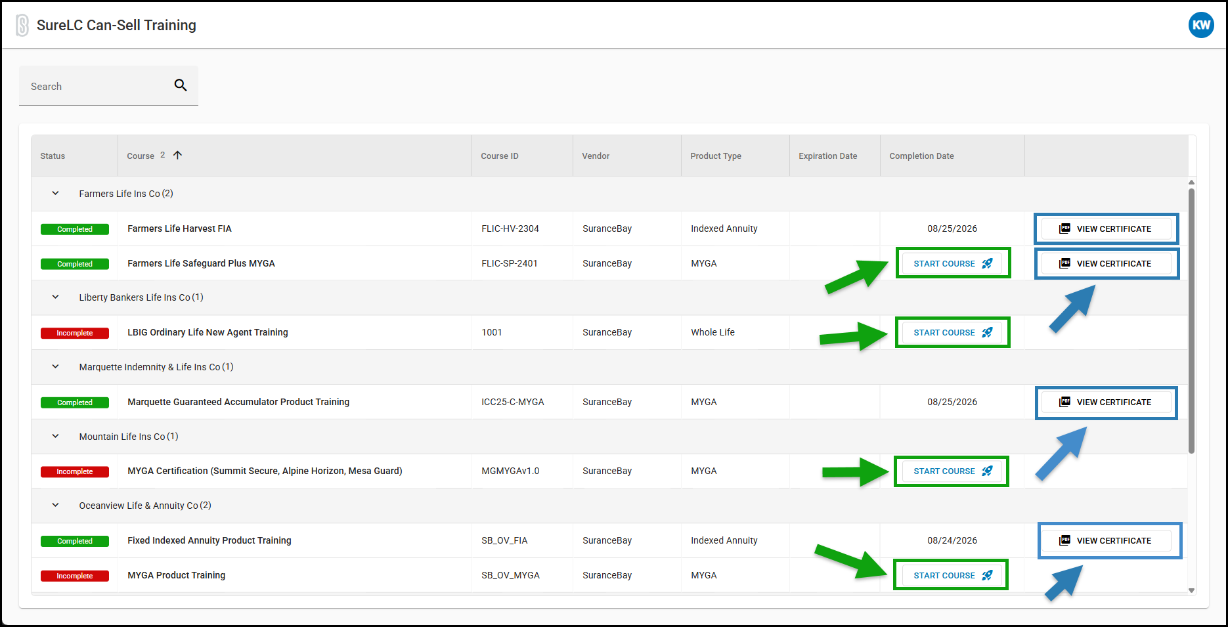Screen dimensions: 1228x627
Task: Start the MYGA Certification Summit Secure course
Action: [953, 471]
